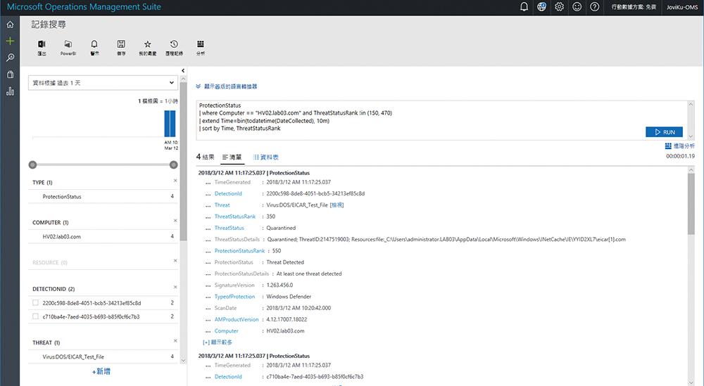Remove the DETECTIONID filter with its X

pyautogui.click(x=175, y=287)
